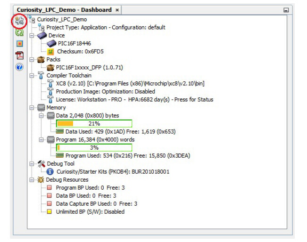307x242 pixels.
Task: Click the PIC16F18446 chip icon
Action: [51, 43]
